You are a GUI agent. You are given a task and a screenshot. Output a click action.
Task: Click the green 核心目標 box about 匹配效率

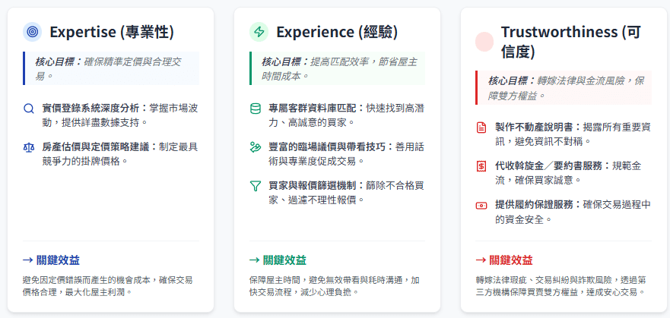click(337, 68)
